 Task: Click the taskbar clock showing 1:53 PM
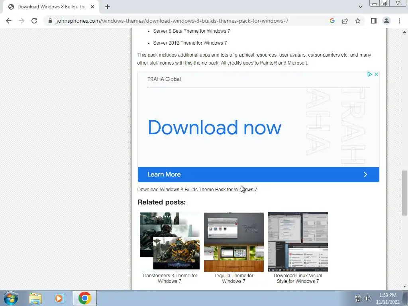[x=388, y=298]
